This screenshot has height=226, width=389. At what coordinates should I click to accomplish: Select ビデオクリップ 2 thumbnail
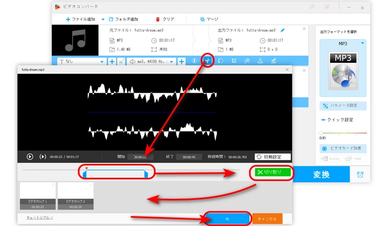tap(76, 196)
